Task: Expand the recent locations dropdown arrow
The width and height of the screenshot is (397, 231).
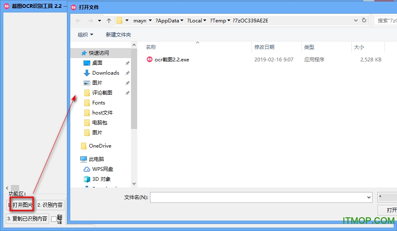Action: pos(100,20)
